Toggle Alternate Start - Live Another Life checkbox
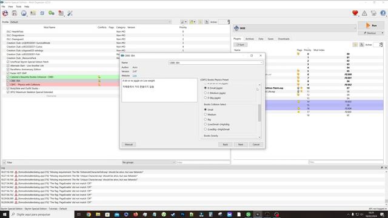 click(8, 66)
